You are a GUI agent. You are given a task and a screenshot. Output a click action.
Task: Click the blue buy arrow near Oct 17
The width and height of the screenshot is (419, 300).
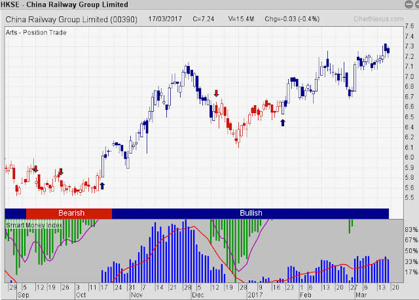pyautogui.click(x=102, y=186)
